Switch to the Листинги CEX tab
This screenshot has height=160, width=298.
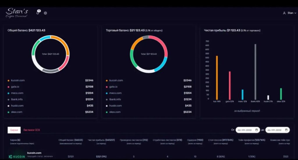(x=31, y=130)
